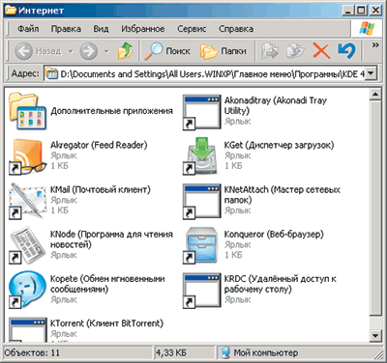Open the Правка menu
This screenshot has width=387, height=363.
pyautogui.click(x=66, y=29)
